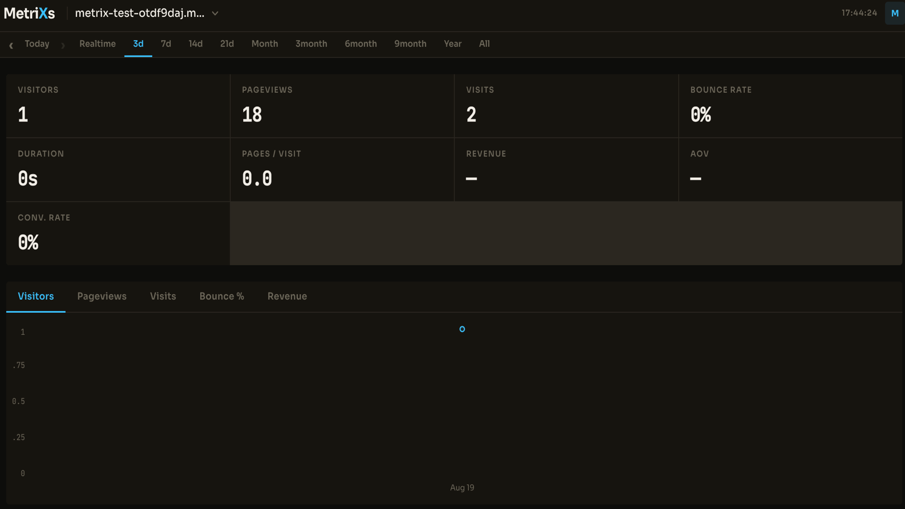Viewport: 905px width, 509px height.
Task: Click the Aug 19 axis label
Action: 462,488
